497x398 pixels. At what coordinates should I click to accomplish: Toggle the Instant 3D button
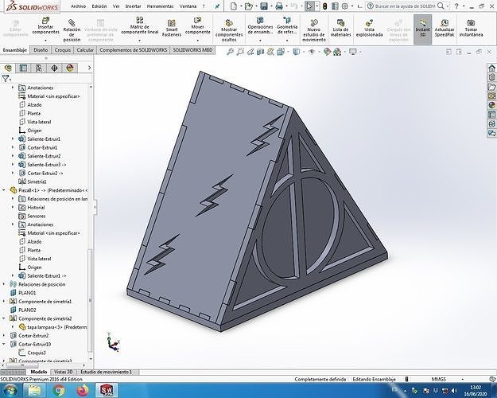pyautogui.click(x=422, y=29)
